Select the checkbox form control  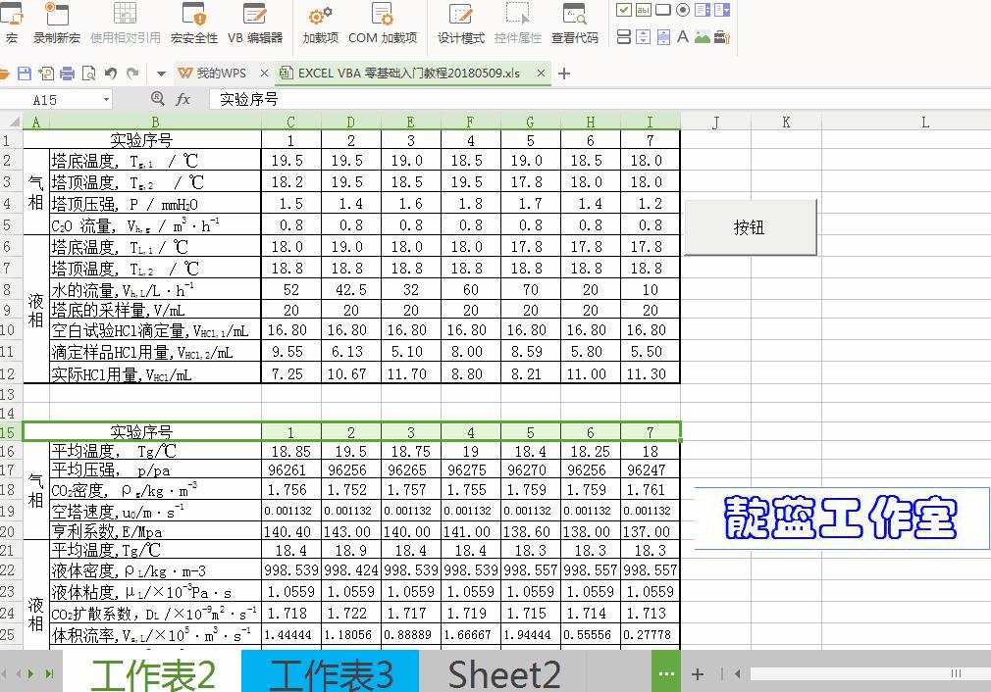coord(623,11)
